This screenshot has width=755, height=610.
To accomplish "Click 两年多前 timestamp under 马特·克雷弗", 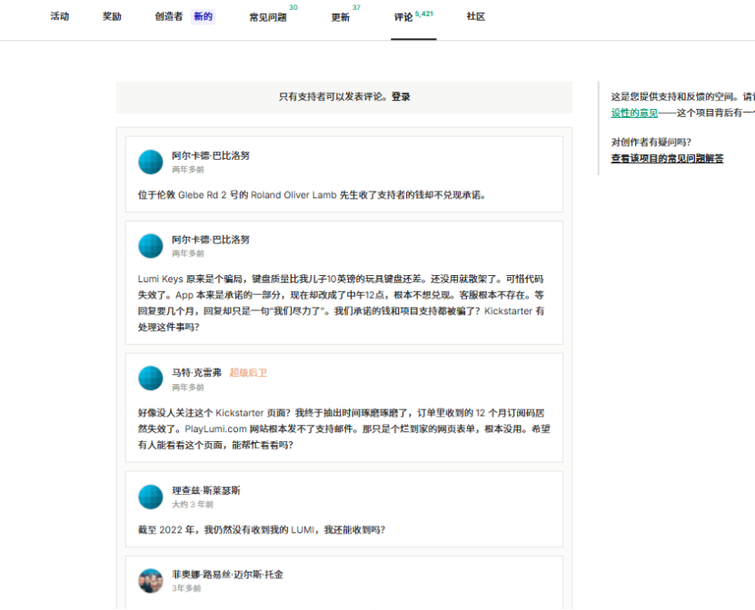I will (x=188, y=388).
